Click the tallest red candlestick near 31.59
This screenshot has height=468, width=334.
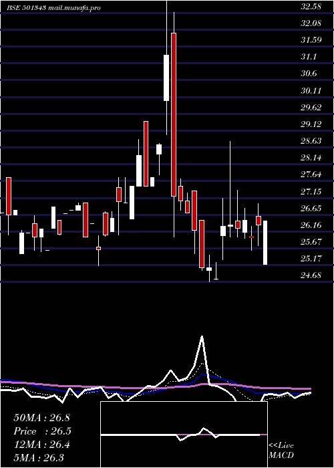click(x=174, y=114)
